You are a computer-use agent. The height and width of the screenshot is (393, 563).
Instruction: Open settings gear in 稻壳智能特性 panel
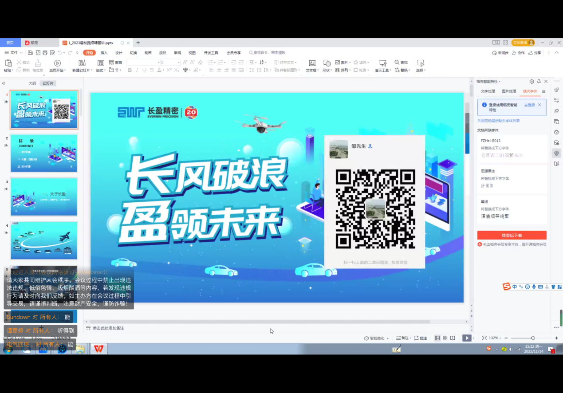coord(532,82)
